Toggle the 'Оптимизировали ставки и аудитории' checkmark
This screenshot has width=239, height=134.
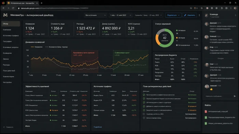(x=144, y=102)
